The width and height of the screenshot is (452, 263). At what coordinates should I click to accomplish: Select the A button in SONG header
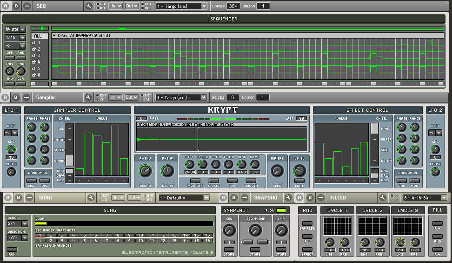coord(8,198)
